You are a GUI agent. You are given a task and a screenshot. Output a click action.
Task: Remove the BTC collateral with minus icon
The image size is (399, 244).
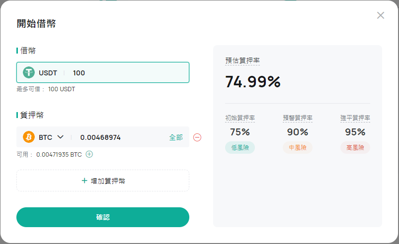[197, 137]
